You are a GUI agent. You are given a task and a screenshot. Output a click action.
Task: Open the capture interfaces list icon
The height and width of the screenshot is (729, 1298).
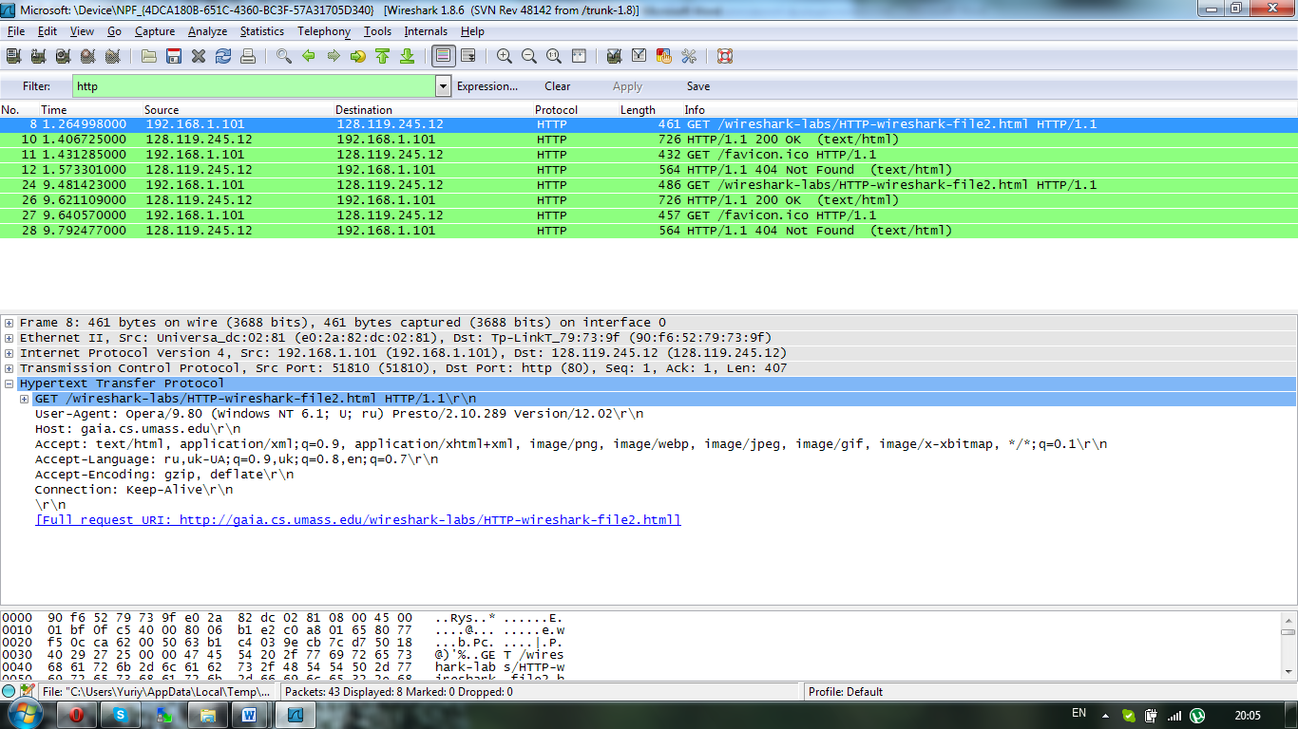pos(13,56)
